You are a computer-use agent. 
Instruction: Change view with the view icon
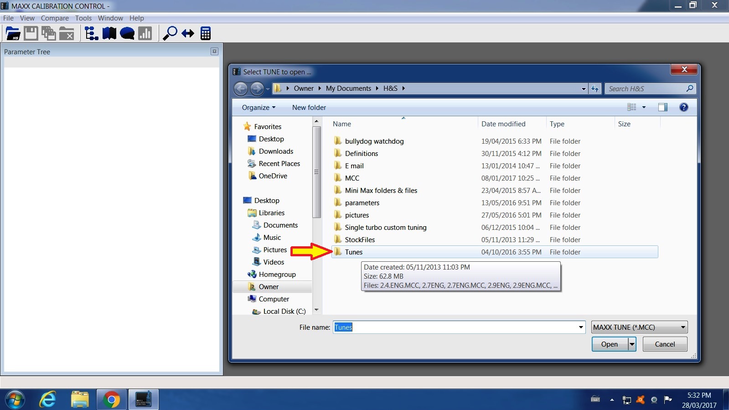click(x=631, y=107)
